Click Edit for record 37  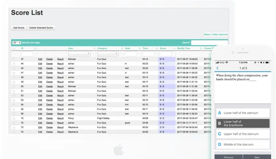tap(40, 59)
